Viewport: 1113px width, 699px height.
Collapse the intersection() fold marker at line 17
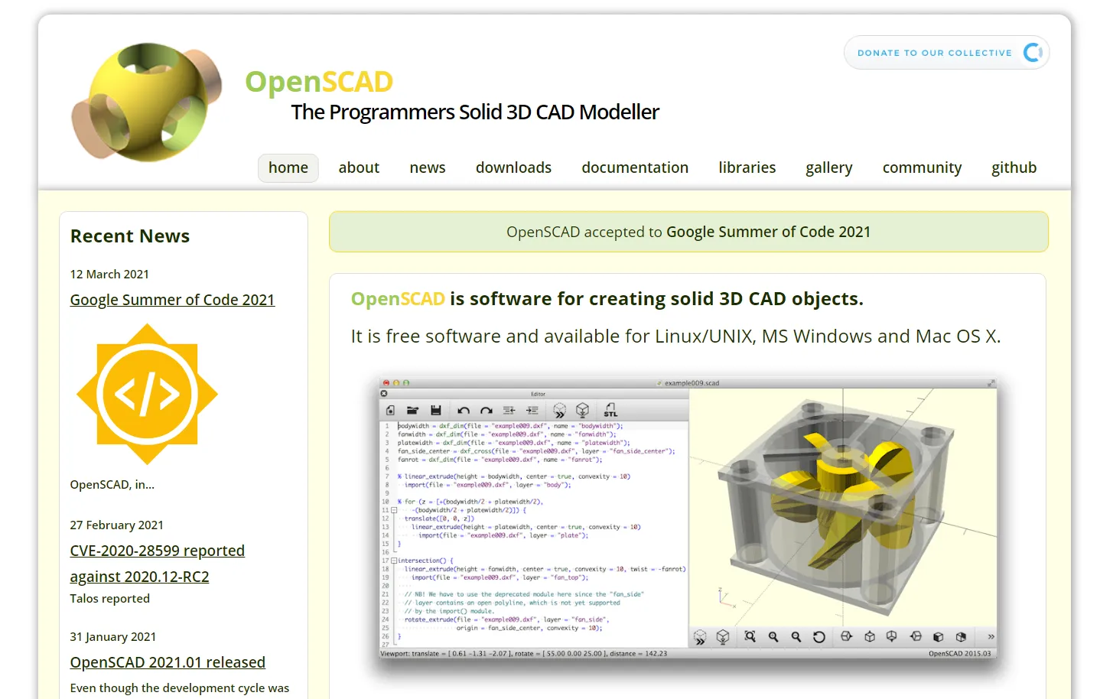[394, 561]
